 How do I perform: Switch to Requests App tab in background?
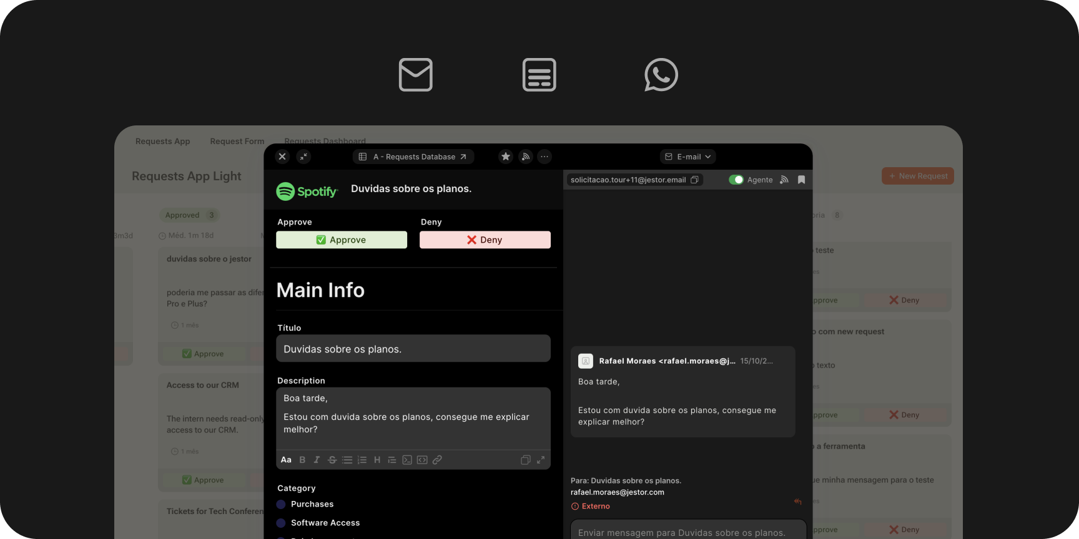click(x=163, y=142)
